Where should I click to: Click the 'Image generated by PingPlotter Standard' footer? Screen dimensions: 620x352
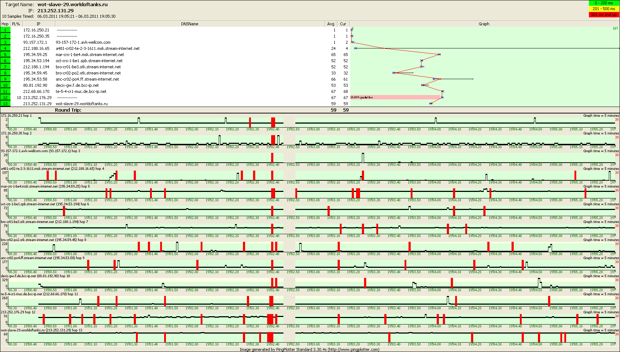point(309,349)
